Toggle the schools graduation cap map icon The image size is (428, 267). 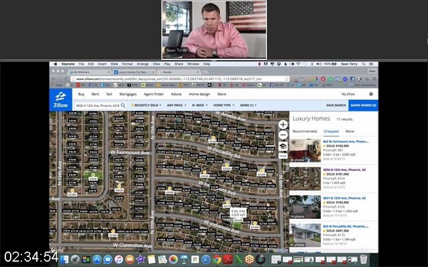(283, 146)
